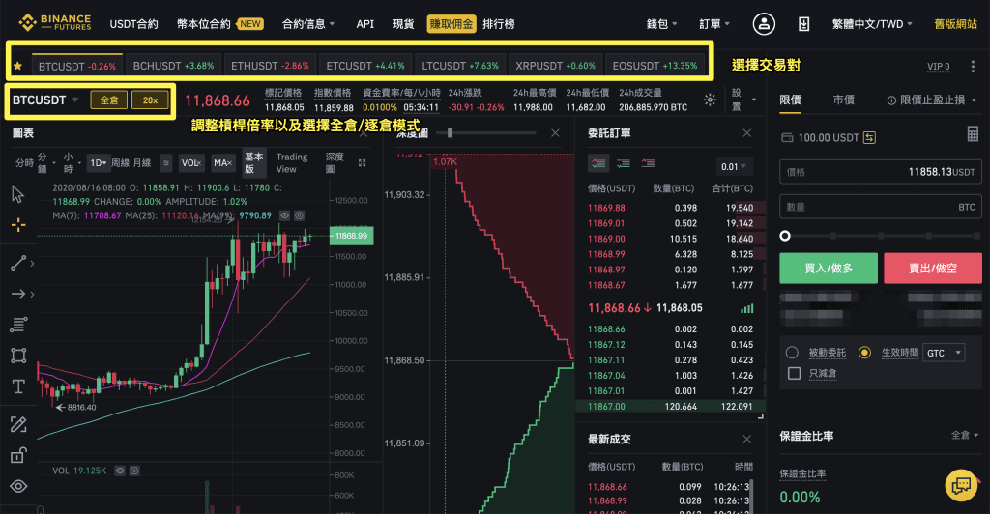
Task: Select the text annotation tool
Action: pyautogui.click(x=18, y=385)
